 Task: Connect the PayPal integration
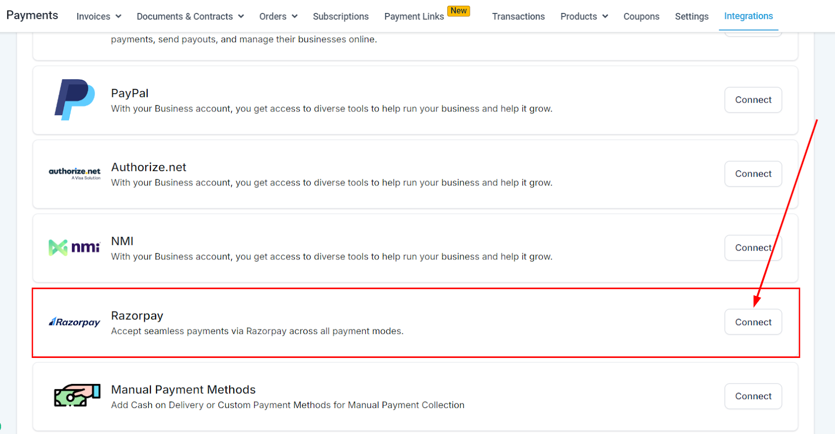[x=753, y=100]
